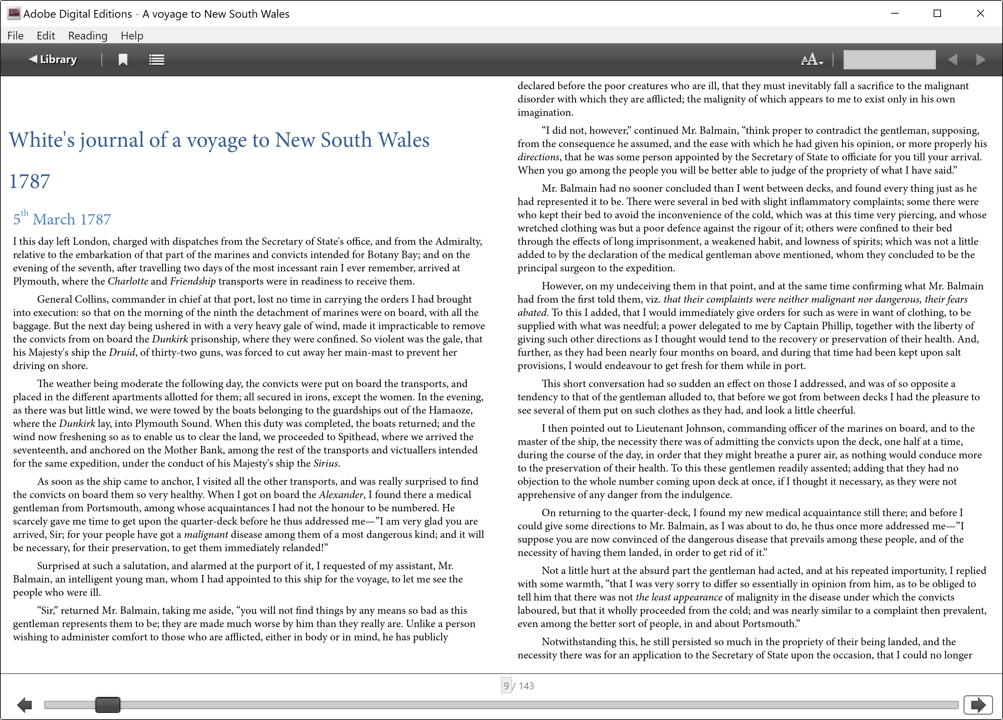Add a bookmark to the current page

pyautogui.click(x=123, y=59)
